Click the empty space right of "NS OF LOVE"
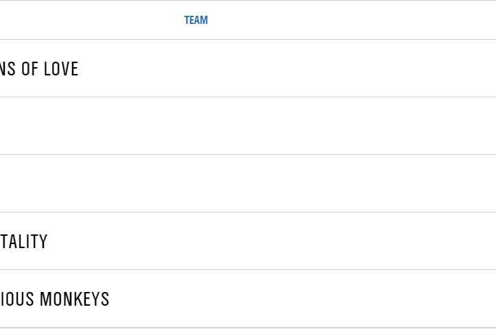496x329 pixels. click(288, 69)
